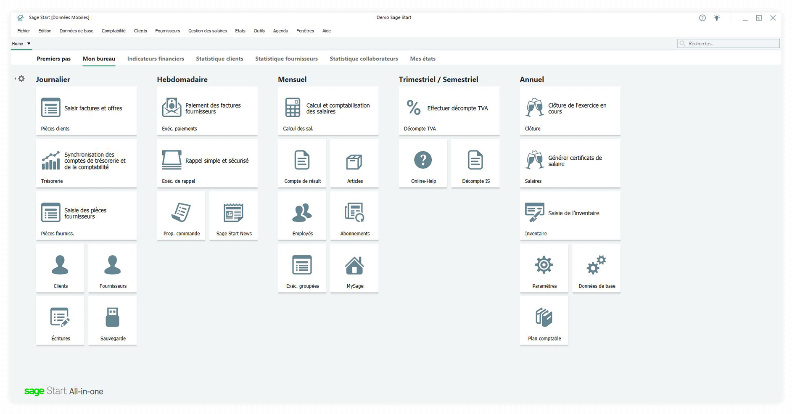Viewport: 792px width, 414px height.
Task: Open Clôture de l'exercice en cours
Action: [x=570, y=111]
